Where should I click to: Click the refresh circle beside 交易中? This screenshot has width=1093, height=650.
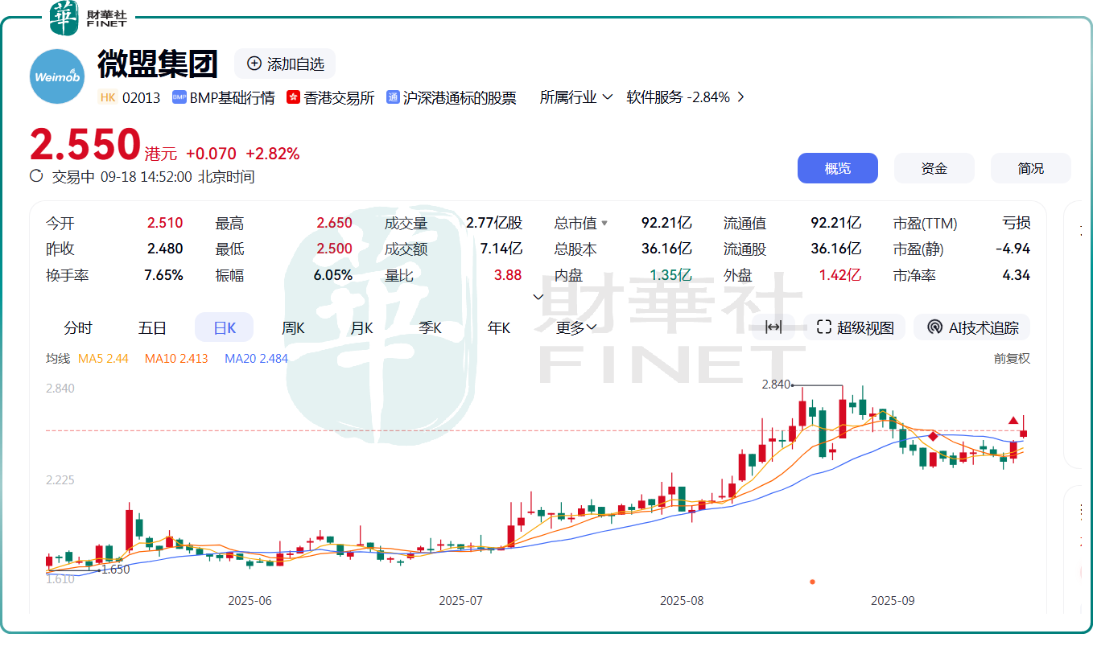(x=36, y=176)
